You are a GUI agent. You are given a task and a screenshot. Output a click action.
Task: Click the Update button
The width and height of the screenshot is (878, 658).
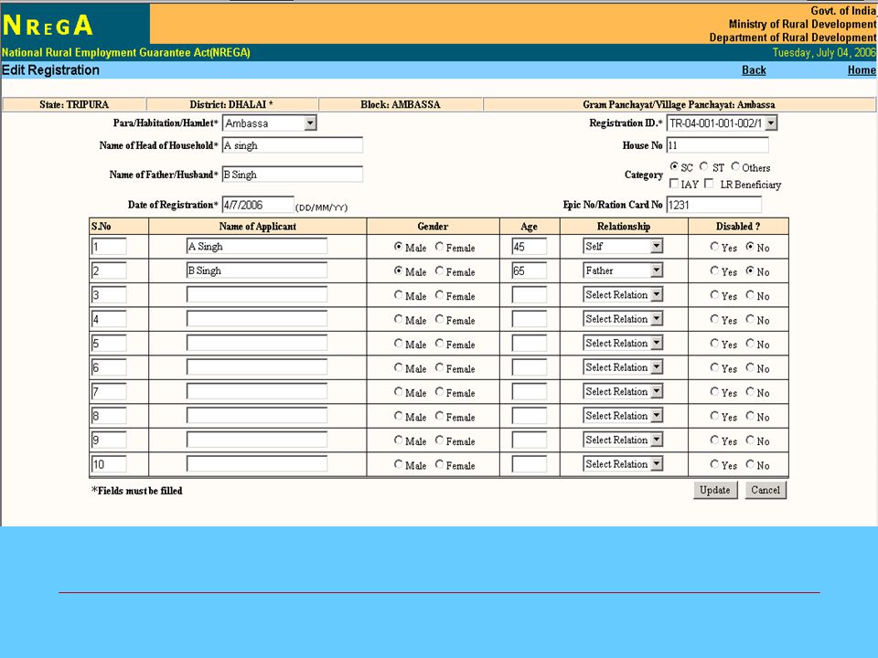click(x=715, y=490)
